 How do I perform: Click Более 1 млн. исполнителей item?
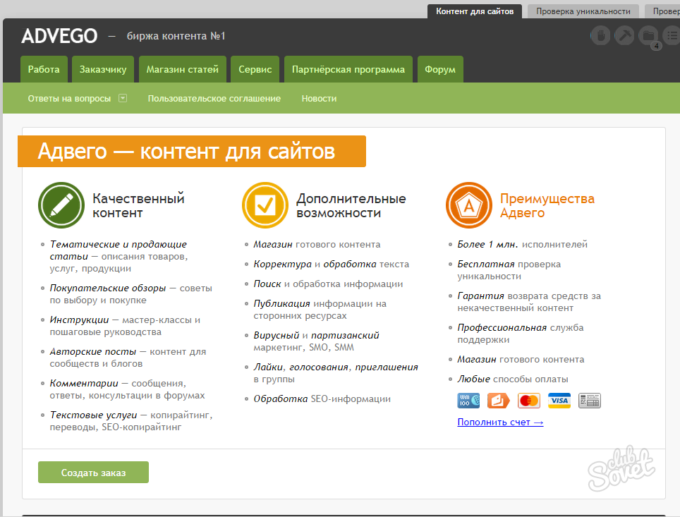(x=522, y=245)
